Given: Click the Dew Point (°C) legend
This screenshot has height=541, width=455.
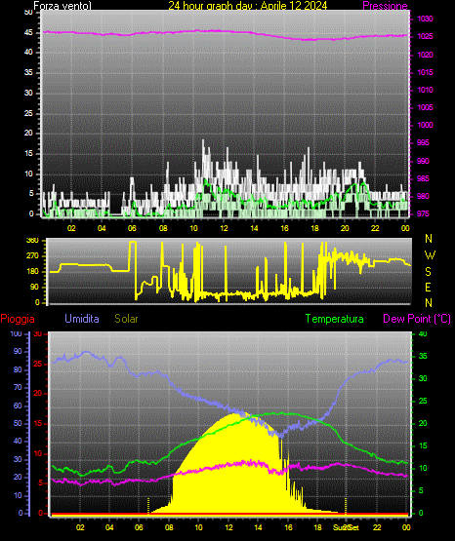Looking at the screenshot, I should tap(417, 319).
